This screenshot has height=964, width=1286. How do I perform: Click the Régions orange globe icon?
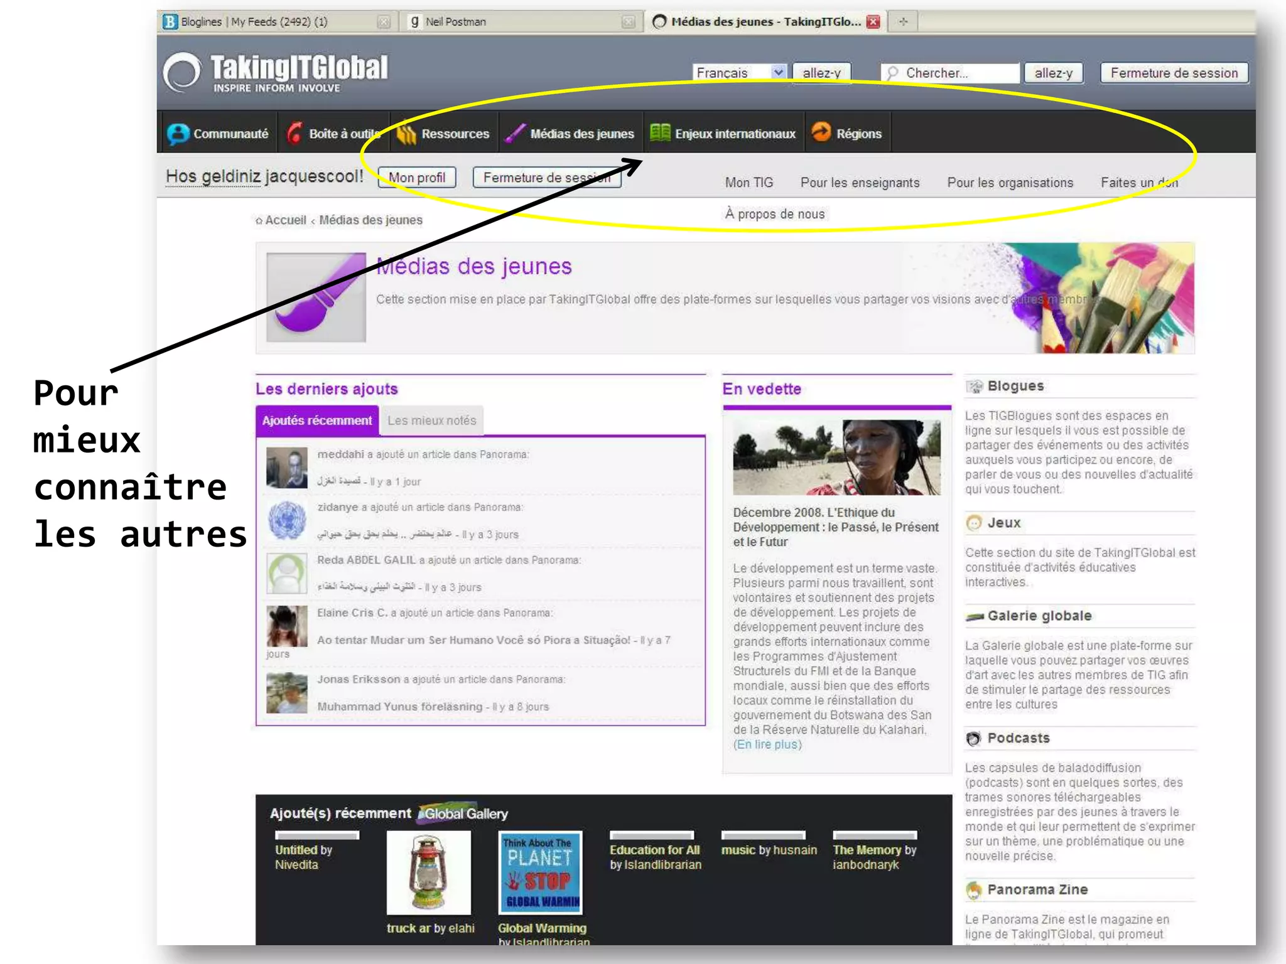point(821,132)
